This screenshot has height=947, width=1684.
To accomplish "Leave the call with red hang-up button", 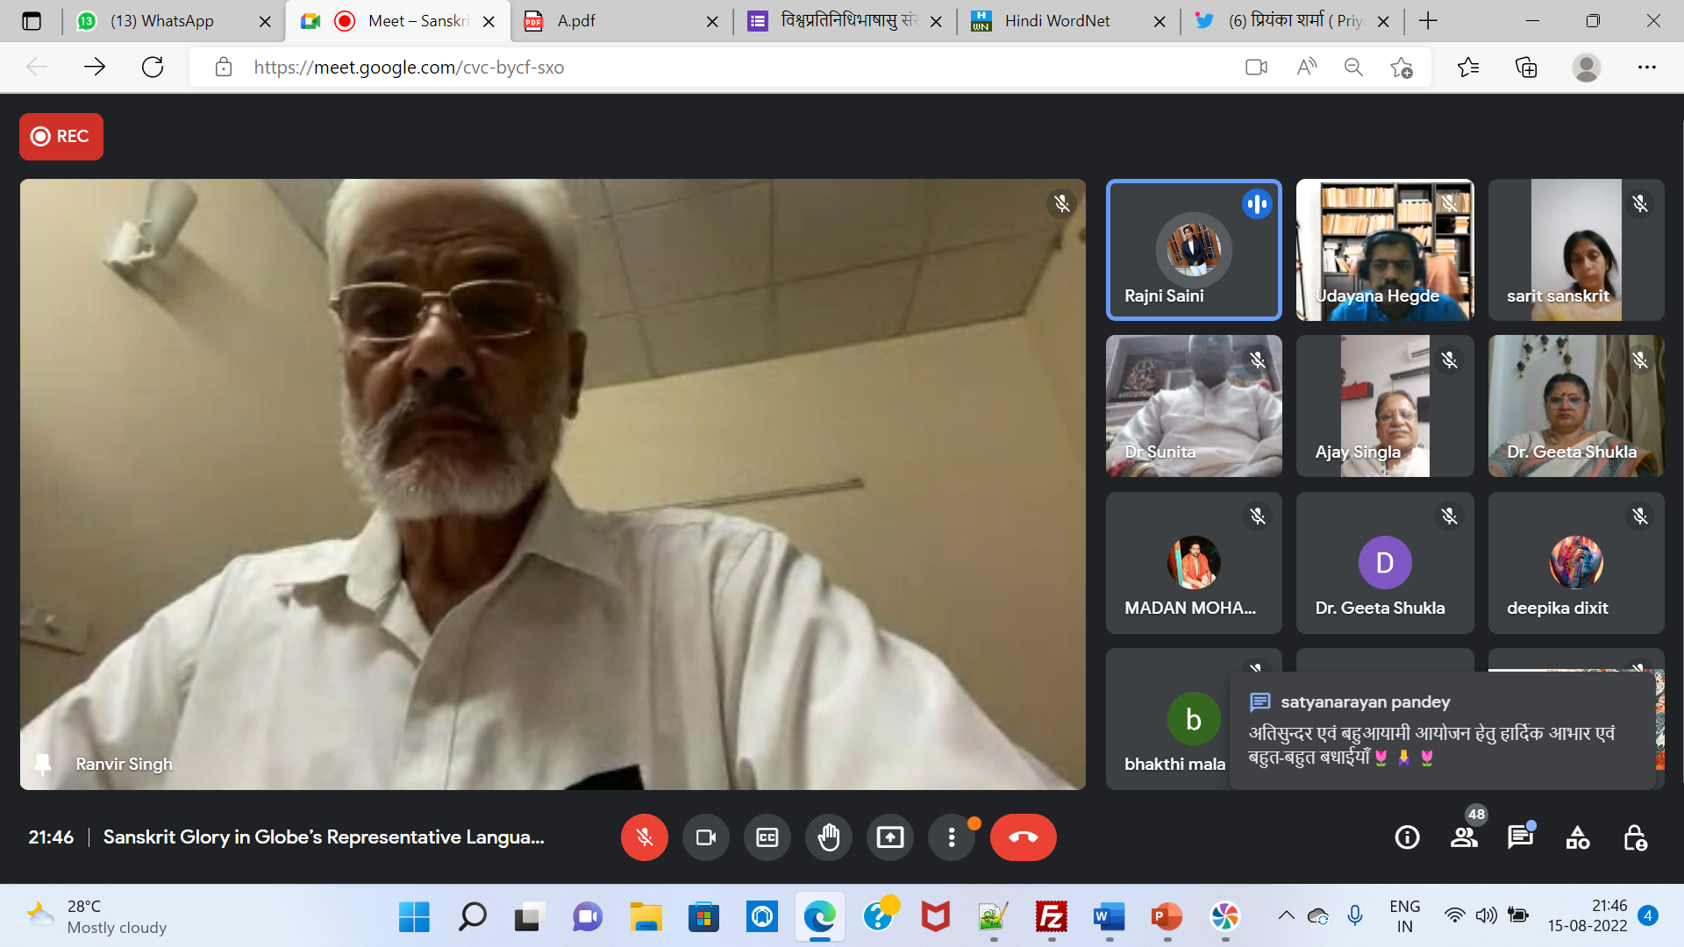I will (x=1023, y=837).
